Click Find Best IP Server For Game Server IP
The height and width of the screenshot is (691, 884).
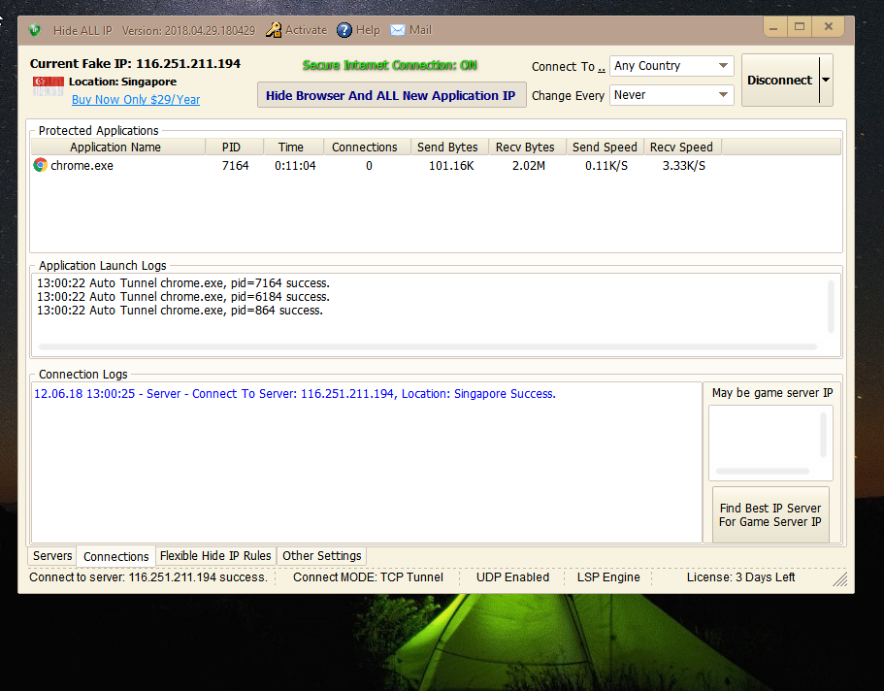(x=770, y=514)
